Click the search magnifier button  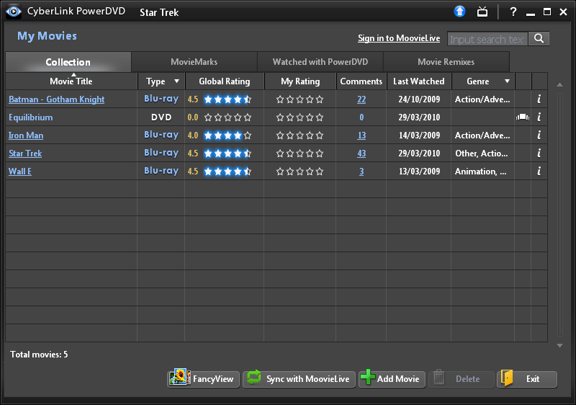(539, 39)
